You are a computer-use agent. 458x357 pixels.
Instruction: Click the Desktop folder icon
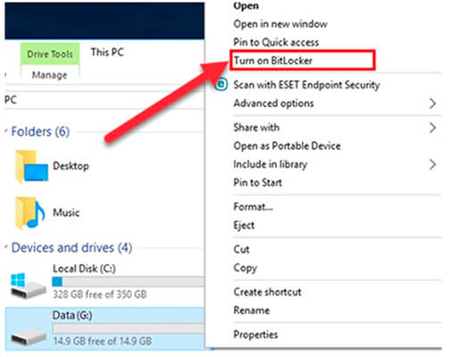tap(31, 166)
